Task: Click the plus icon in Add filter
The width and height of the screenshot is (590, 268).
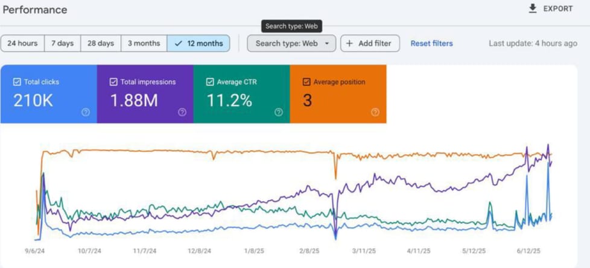Action: [349, 43]
